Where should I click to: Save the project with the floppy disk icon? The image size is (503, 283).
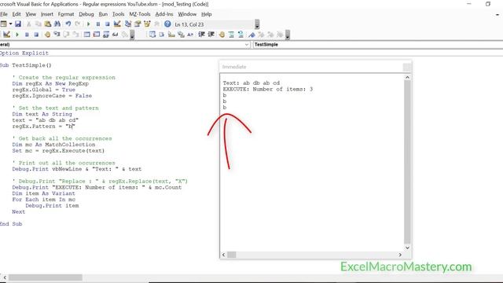click(18, 24)
